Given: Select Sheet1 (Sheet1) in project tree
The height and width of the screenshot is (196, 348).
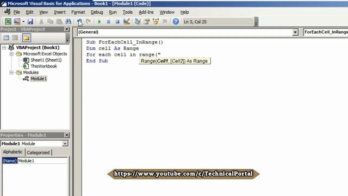Looking at the screenshot, I should click(46, 60).
